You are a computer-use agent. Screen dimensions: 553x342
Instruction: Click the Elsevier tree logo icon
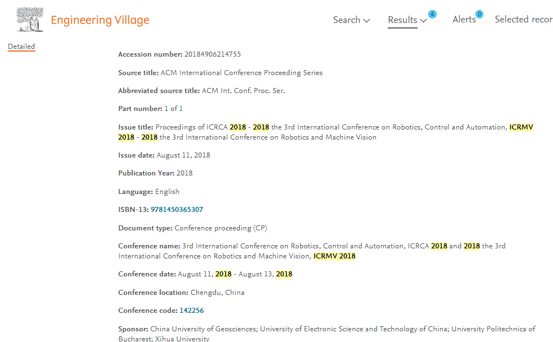click(x=30, y=20)
